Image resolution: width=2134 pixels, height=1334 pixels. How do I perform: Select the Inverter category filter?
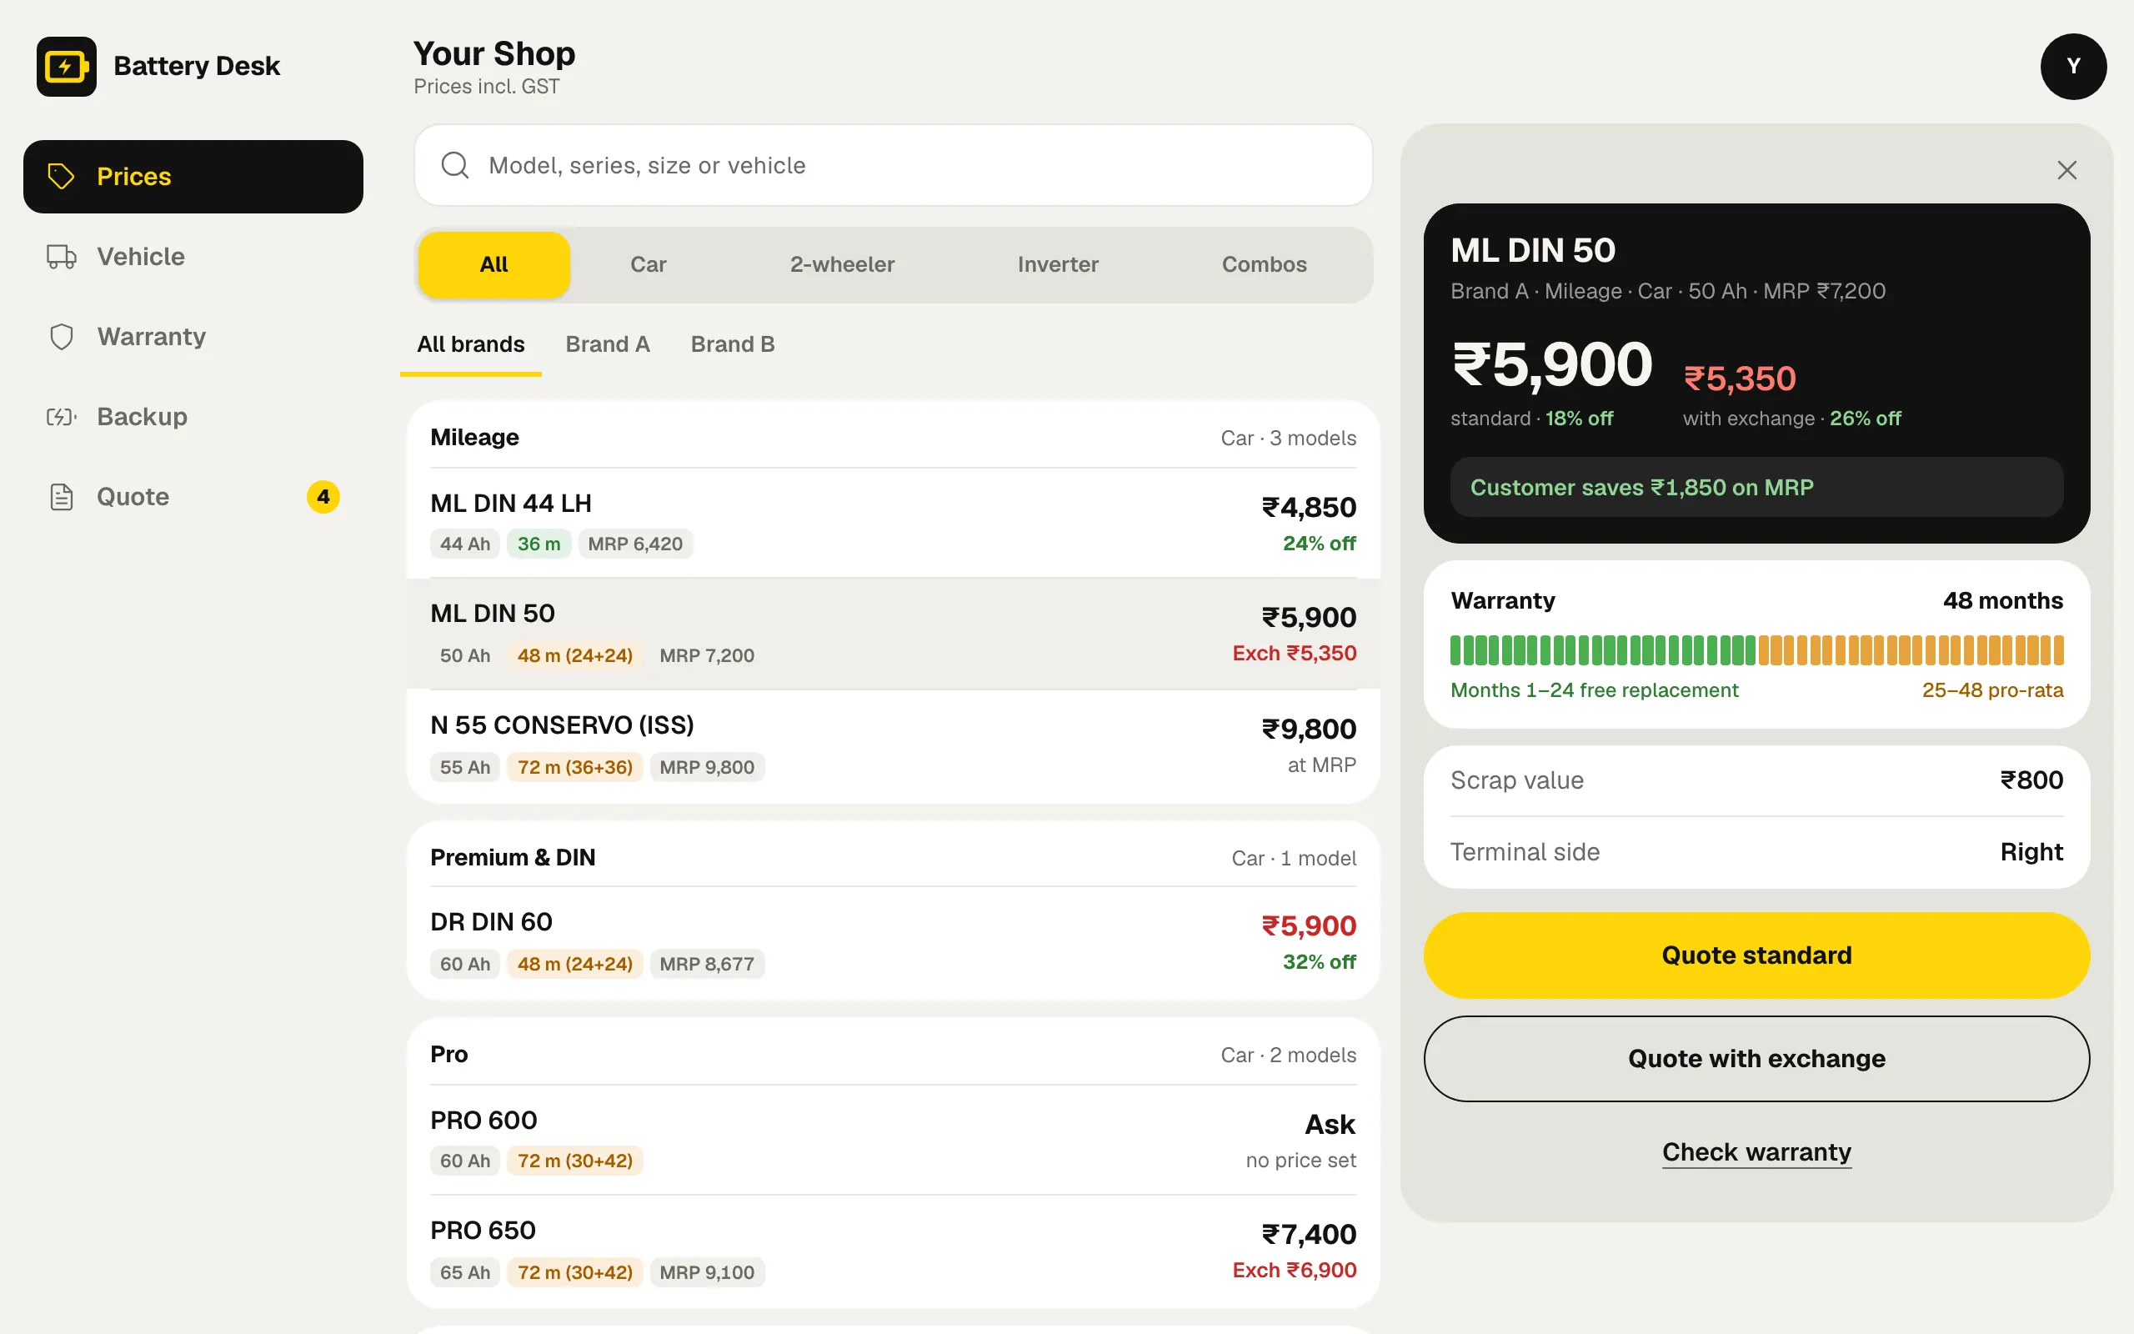(1058, 264)
